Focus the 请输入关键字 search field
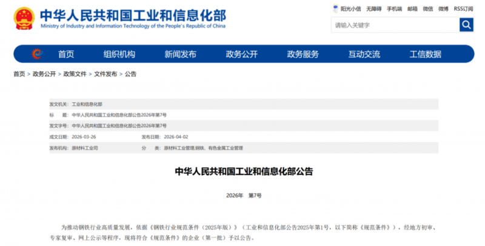Screen dimensions: 485x246 coord(394,25)
